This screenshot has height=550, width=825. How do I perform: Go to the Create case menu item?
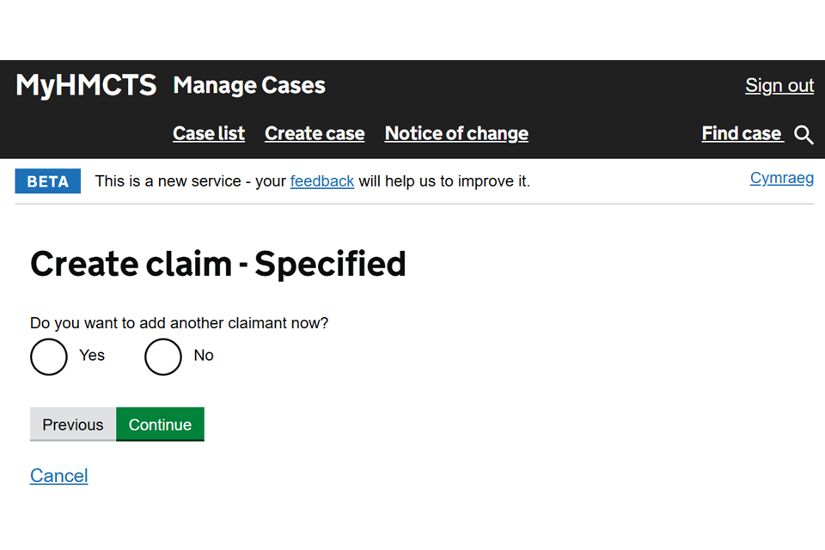coord(315,134)
